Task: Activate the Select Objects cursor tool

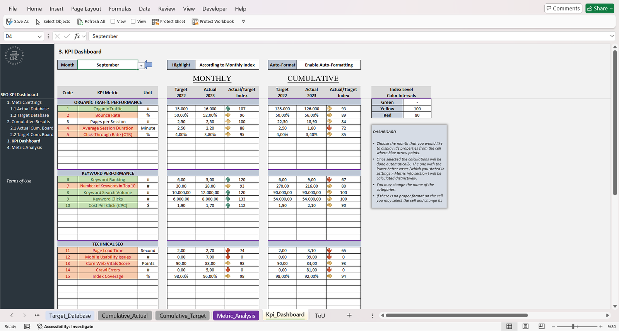Action: coord(38,22)
